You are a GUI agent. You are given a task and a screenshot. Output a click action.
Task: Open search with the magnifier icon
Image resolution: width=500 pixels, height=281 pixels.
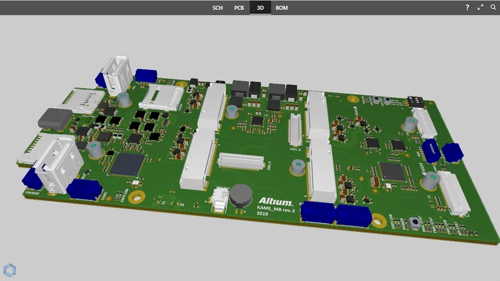492,7
